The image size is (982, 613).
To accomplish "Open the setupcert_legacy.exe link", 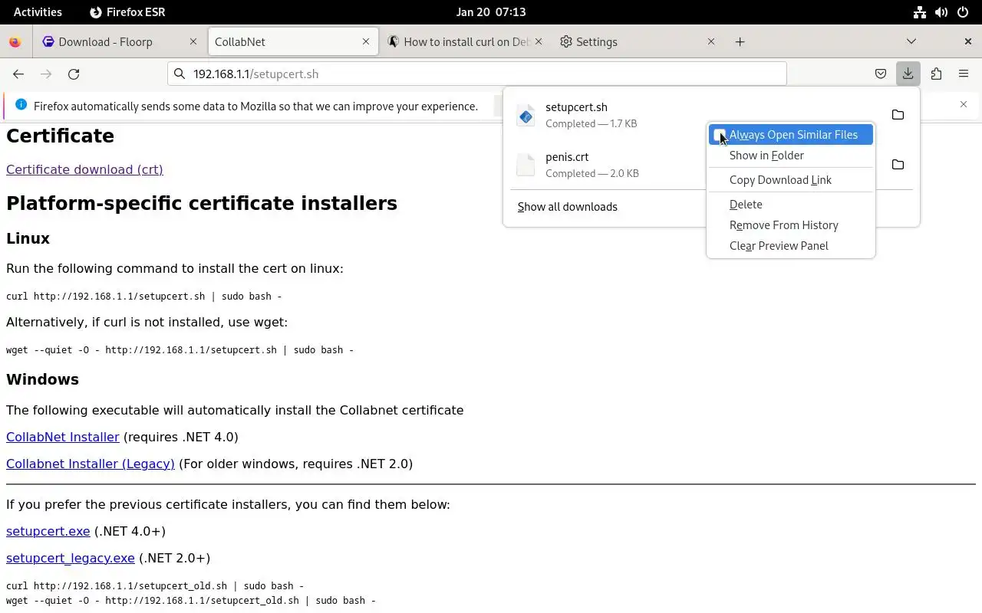I will (x=71, y=558).
